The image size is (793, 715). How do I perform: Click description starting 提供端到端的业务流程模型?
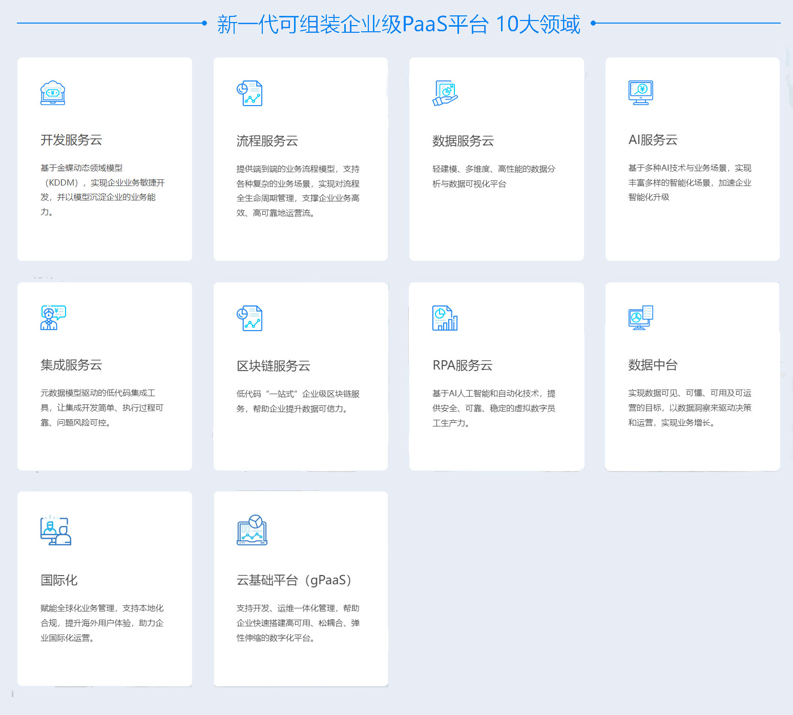(x=298, y=191)
